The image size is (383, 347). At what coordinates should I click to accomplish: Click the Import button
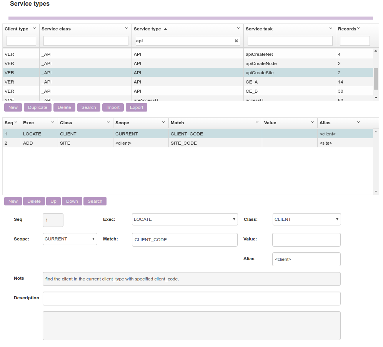tap(113, 107)
